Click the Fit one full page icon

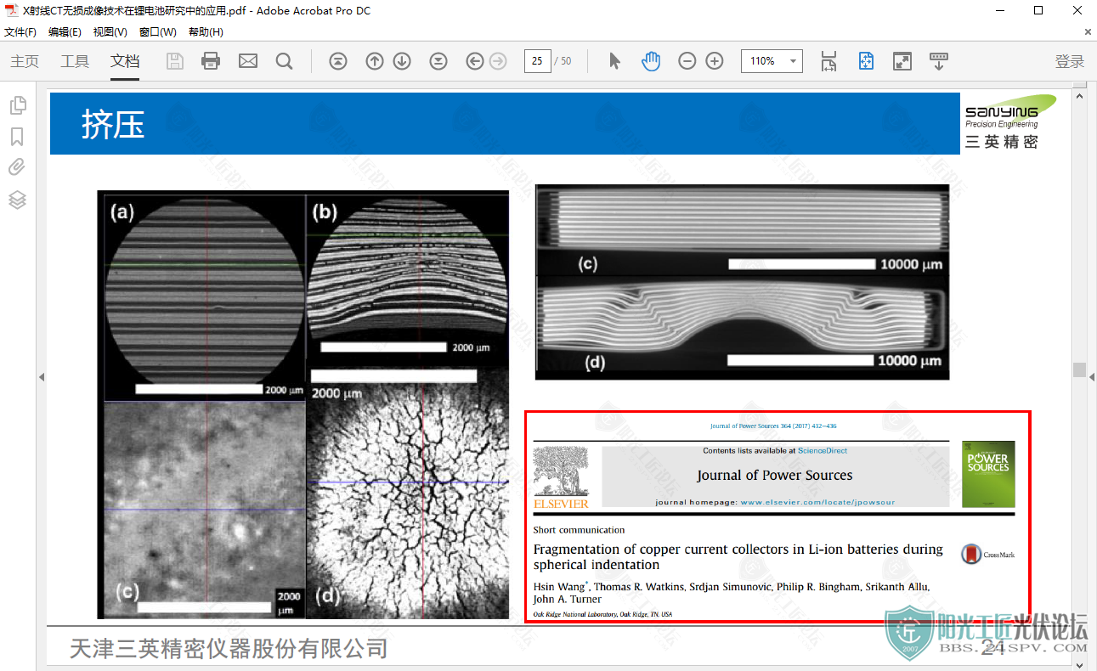866,61
